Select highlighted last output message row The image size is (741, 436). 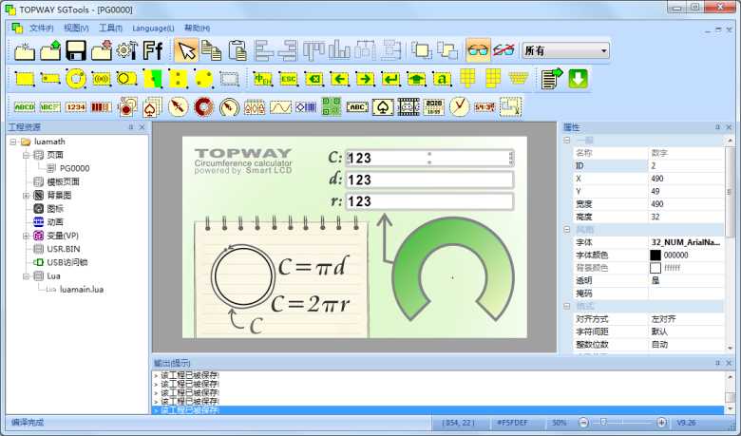click(x=438, y=410)
